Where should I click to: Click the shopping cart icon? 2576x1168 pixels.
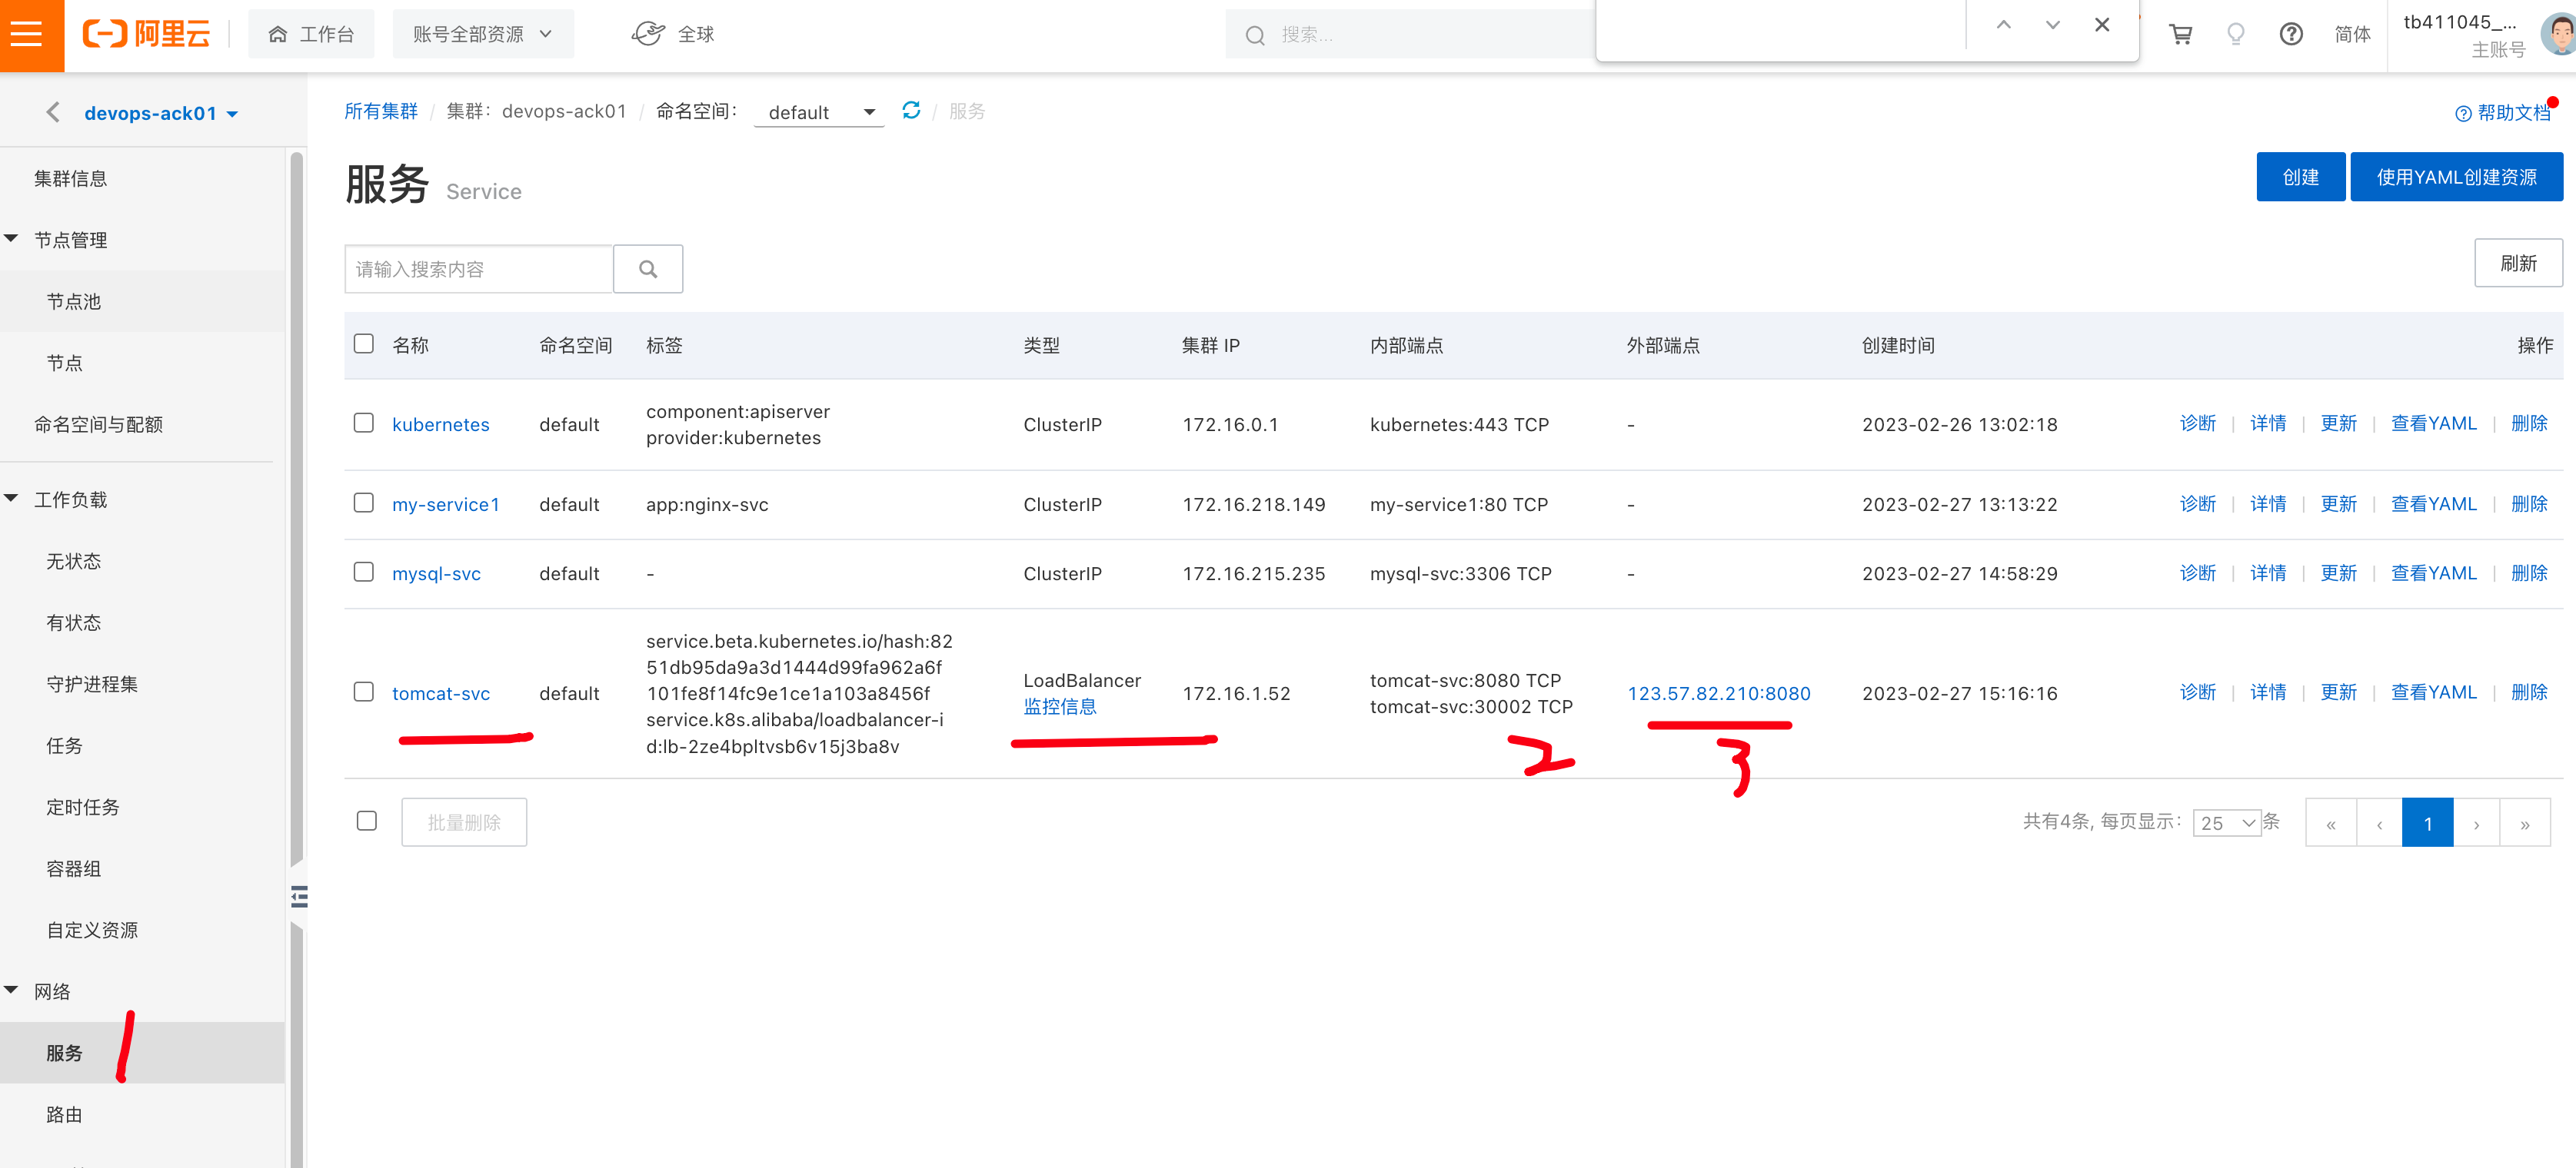2180,35
